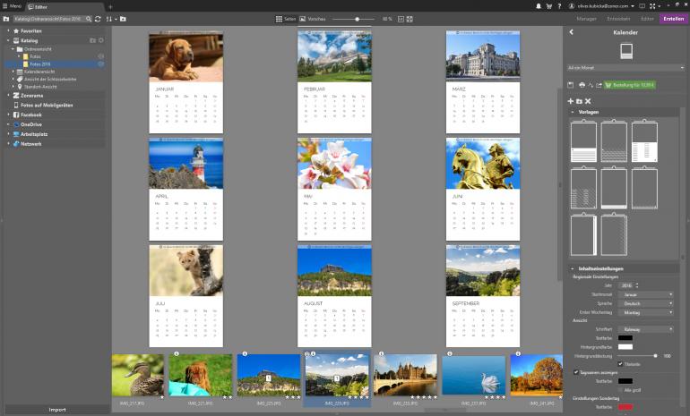The width and height of the screenshot is (690, 416).
Task: Click the white Hintergrundfarbe color swatch
Action: coord(625,346)
